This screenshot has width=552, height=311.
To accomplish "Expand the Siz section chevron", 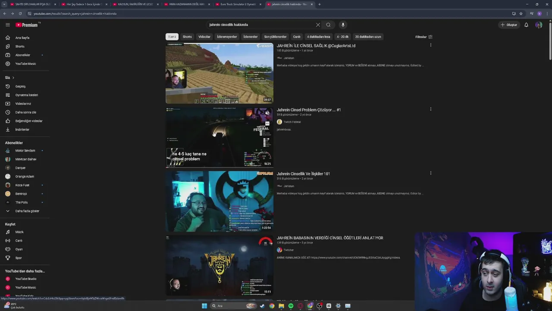I will pos(13,78).
